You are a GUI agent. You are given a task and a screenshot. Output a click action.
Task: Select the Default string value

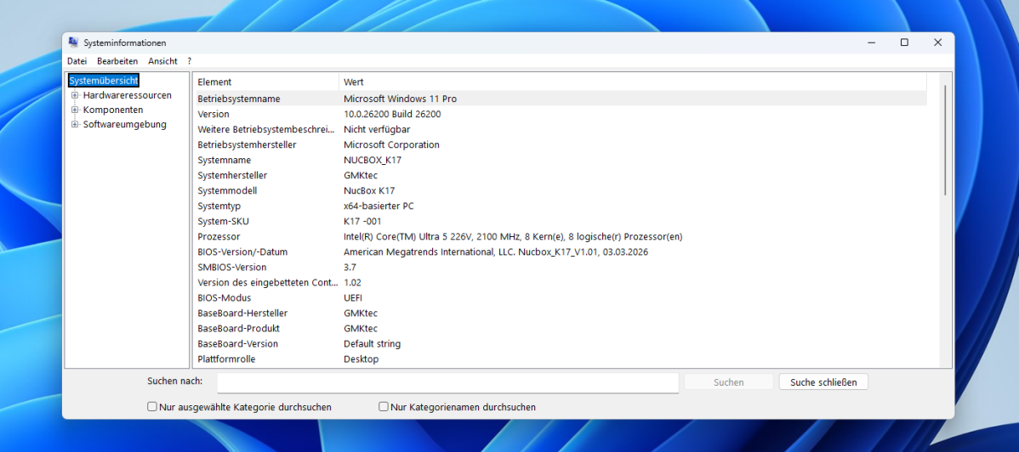tap(373, 343)
